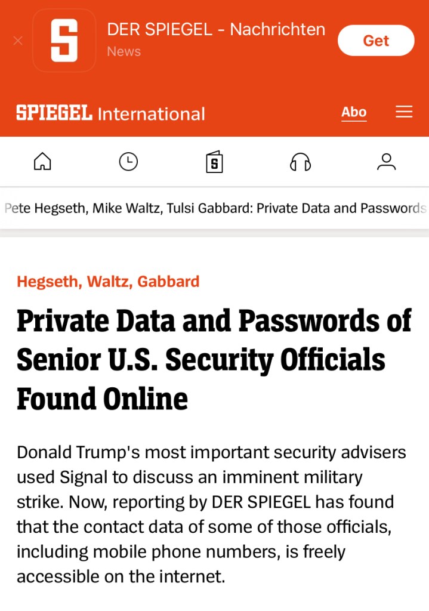
Task: Open the 'DER SPIEGEL - Nachrichten' banner title
Action: 216,29
